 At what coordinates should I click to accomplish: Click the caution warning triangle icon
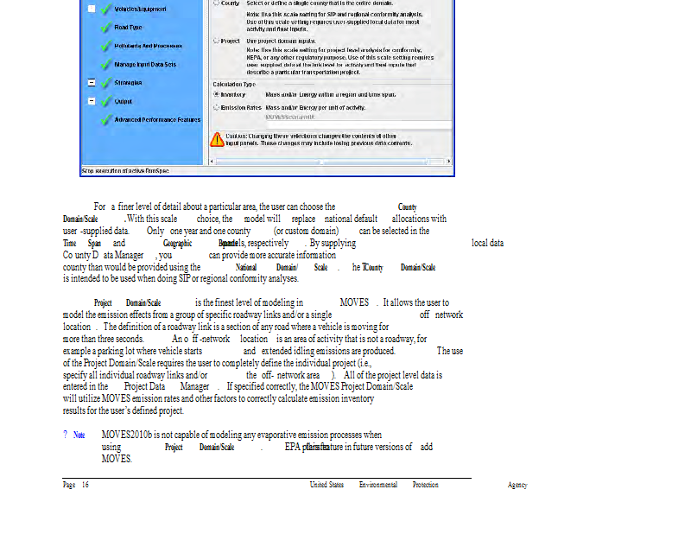pyautogui.click(x=218, y=140)
